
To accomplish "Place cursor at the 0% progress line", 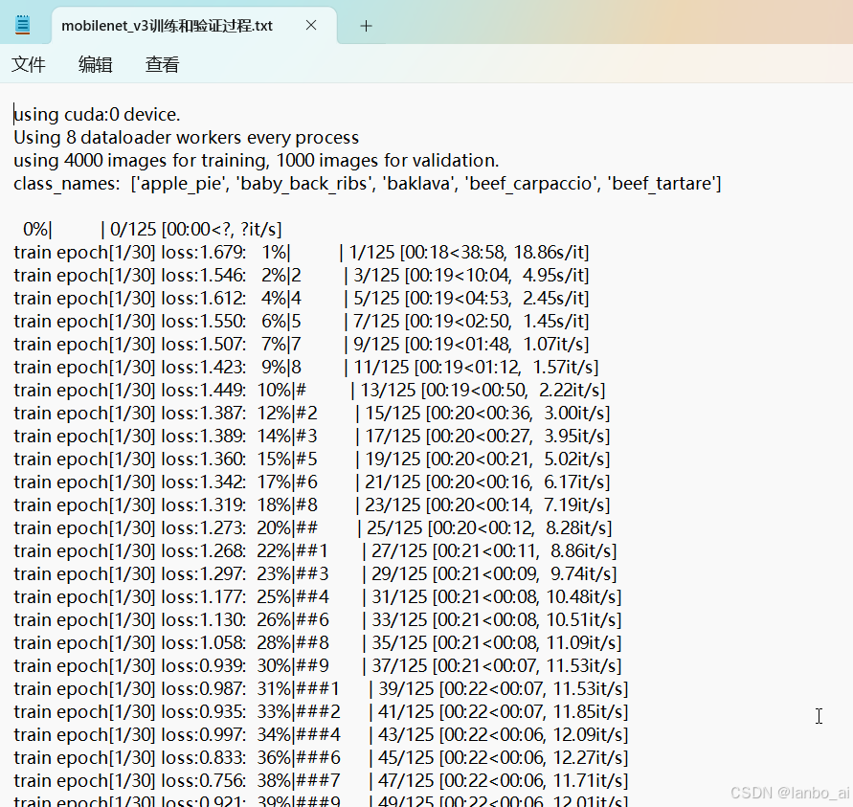I will (144, 229).
